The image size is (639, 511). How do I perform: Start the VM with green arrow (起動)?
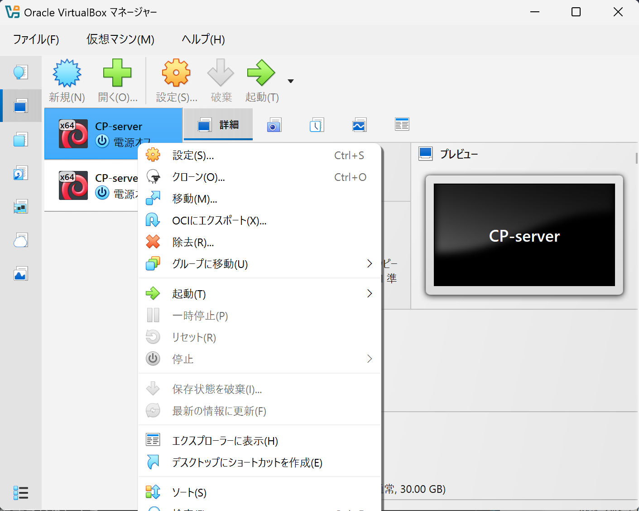(x=261, y=73)
